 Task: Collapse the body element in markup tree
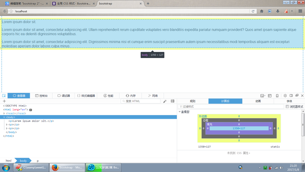(4, 117)
